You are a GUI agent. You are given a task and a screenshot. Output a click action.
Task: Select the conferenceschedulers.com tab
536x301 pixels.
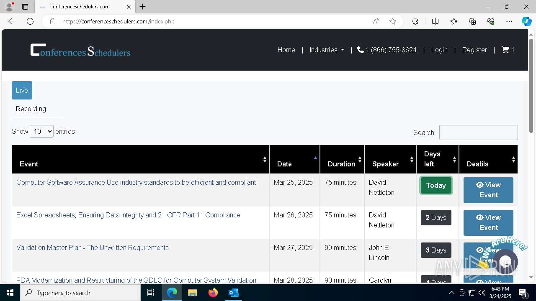coord(85,7)
